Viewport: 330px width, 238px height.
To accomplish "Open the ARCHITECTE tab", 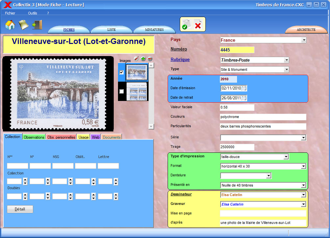I will coord(306,30).
